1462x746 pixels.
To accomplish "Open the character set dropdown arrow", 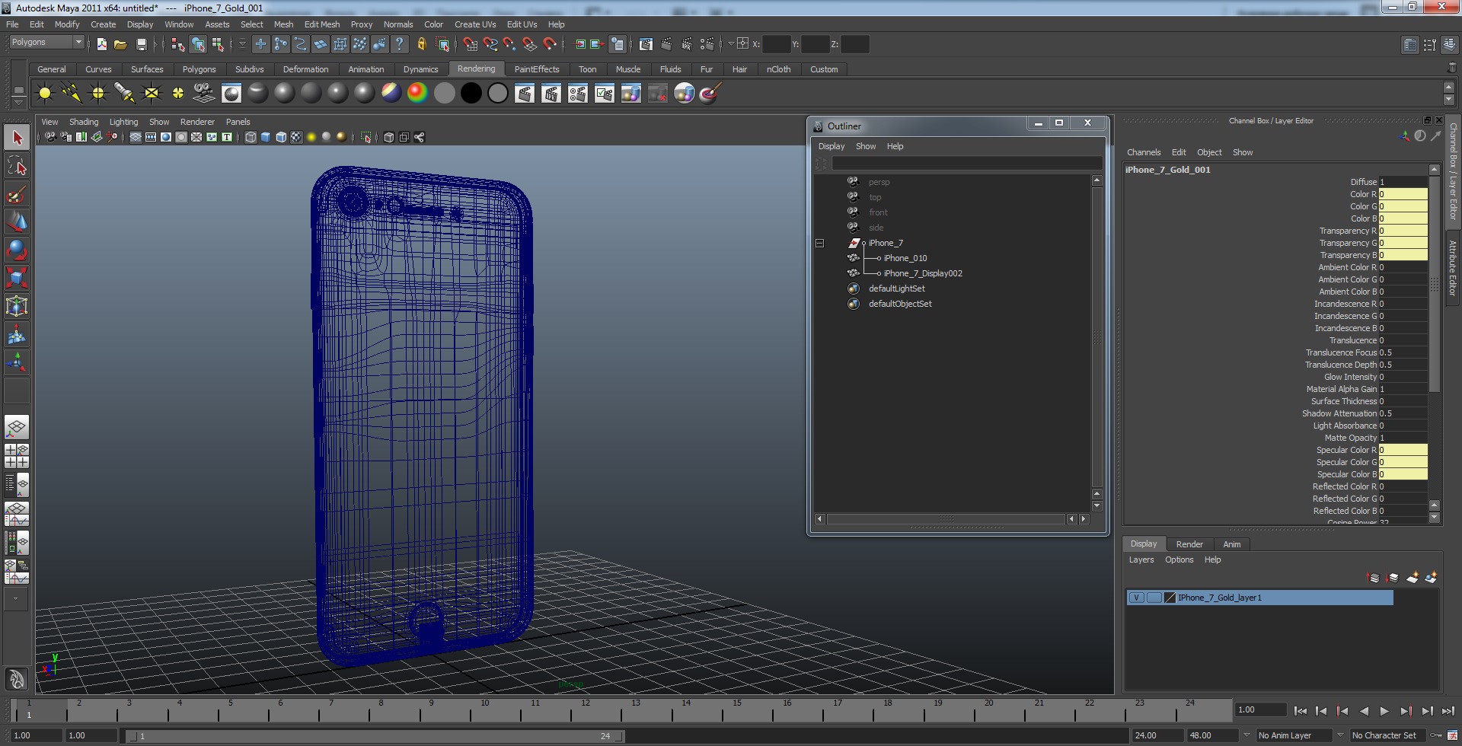I will pyautogui.click(x=1341, y=735).
